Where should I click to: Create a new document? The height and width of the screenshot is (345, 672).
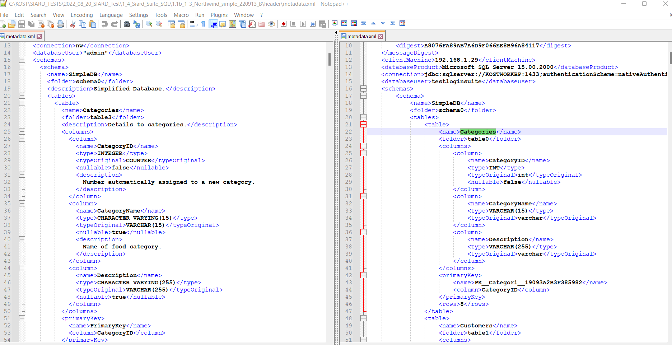tap(3, 24)
